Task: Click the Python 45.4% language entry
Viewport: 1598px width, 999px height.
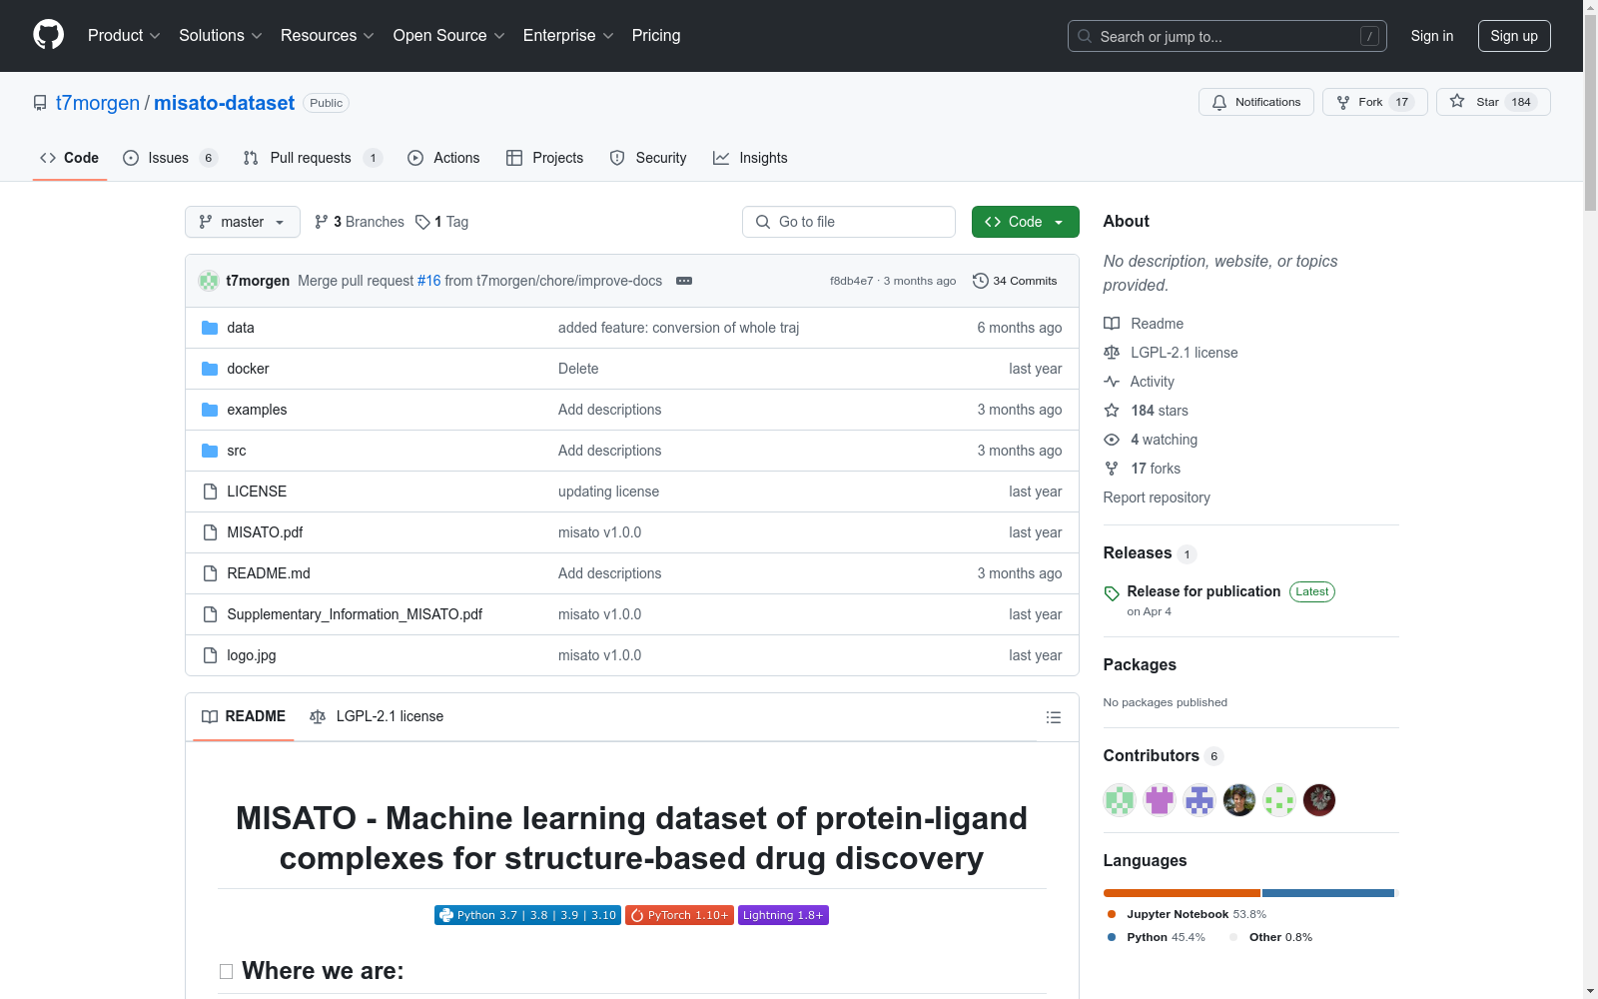Action: point(1156,937)
